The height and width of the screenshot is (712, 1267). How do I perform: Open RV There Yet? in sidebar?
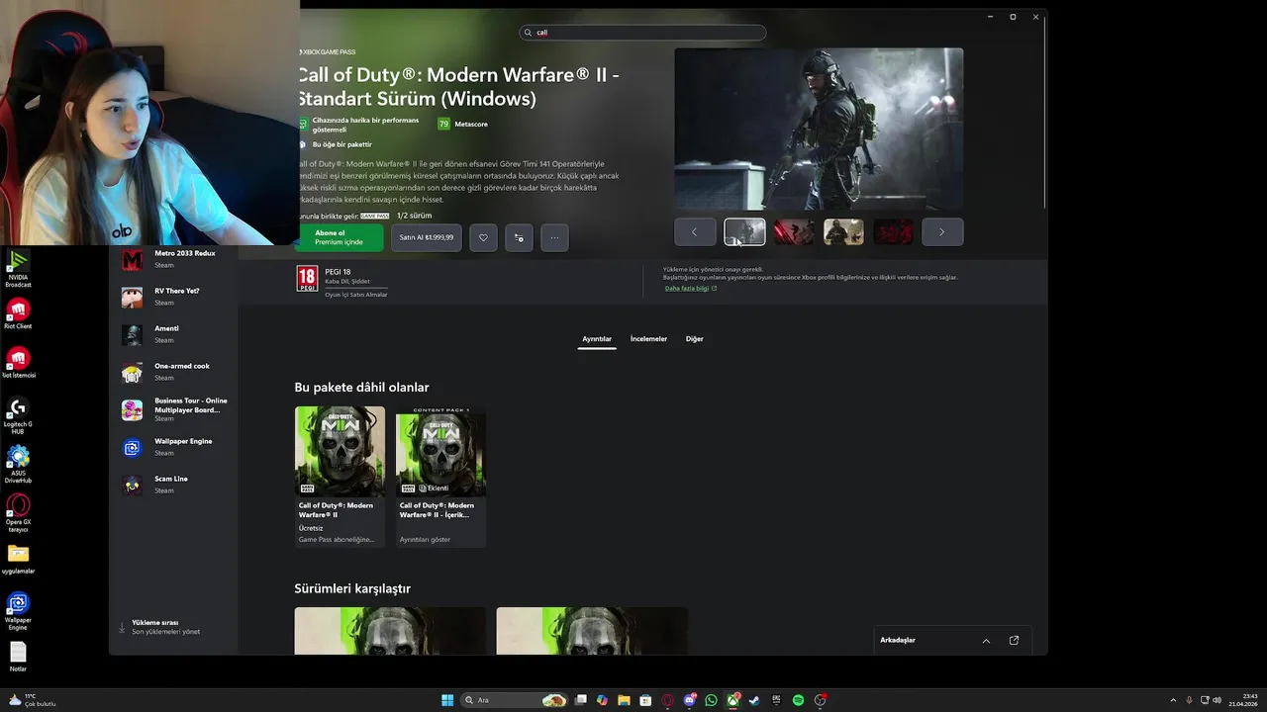click(174, 297)
